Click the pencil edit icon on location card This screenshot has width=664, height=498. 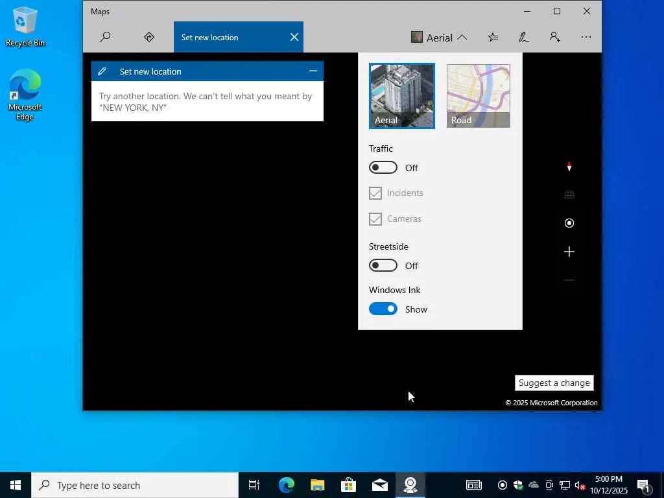[102, 71]
